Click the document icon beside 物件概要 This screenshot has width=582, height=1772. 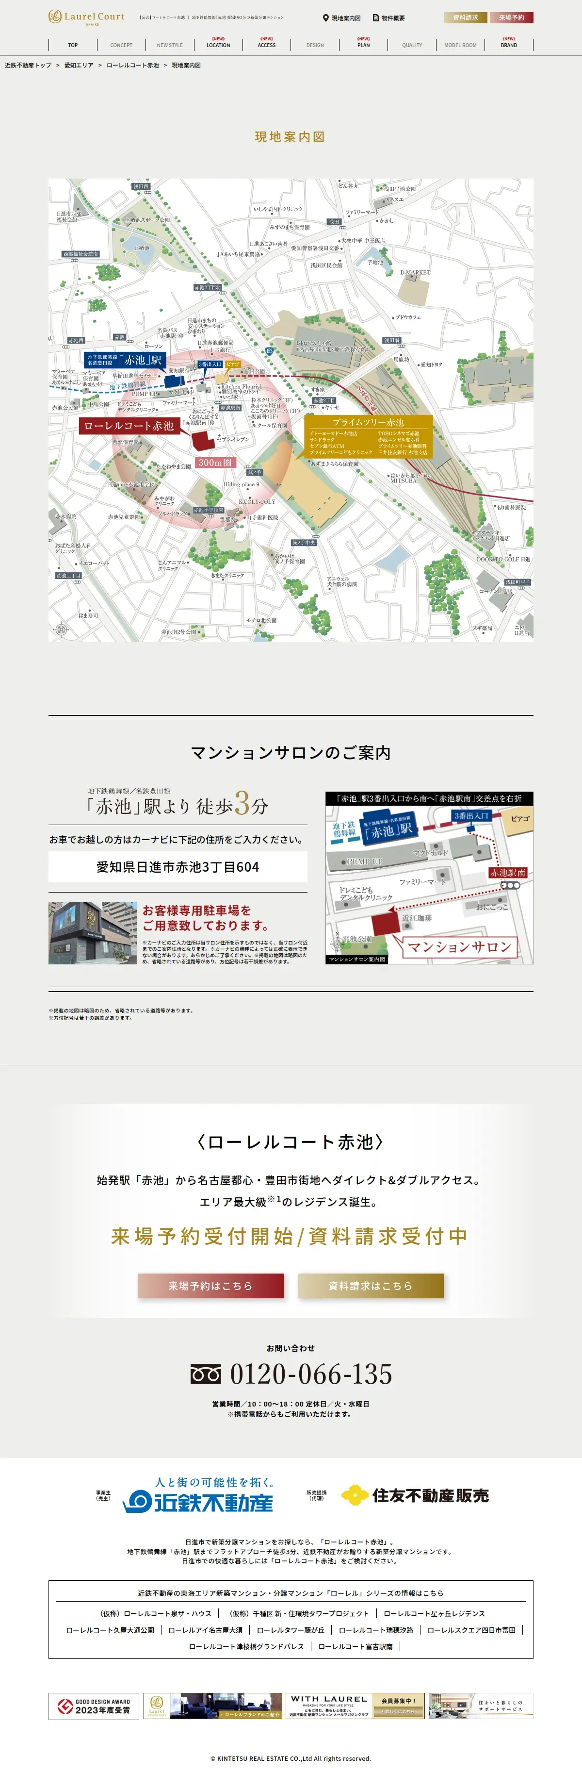(376, 18)
